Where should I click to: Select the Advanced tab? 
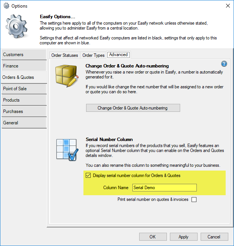[x=118, y=55]
